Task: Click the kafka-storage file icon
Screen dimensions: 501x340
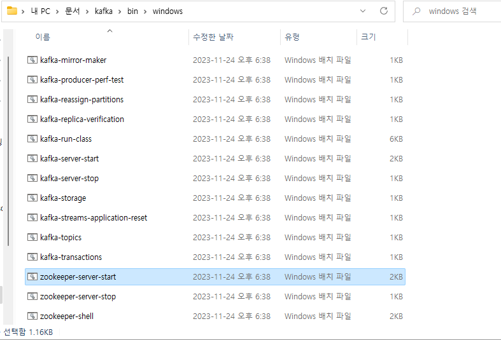Action: [32, 198]
